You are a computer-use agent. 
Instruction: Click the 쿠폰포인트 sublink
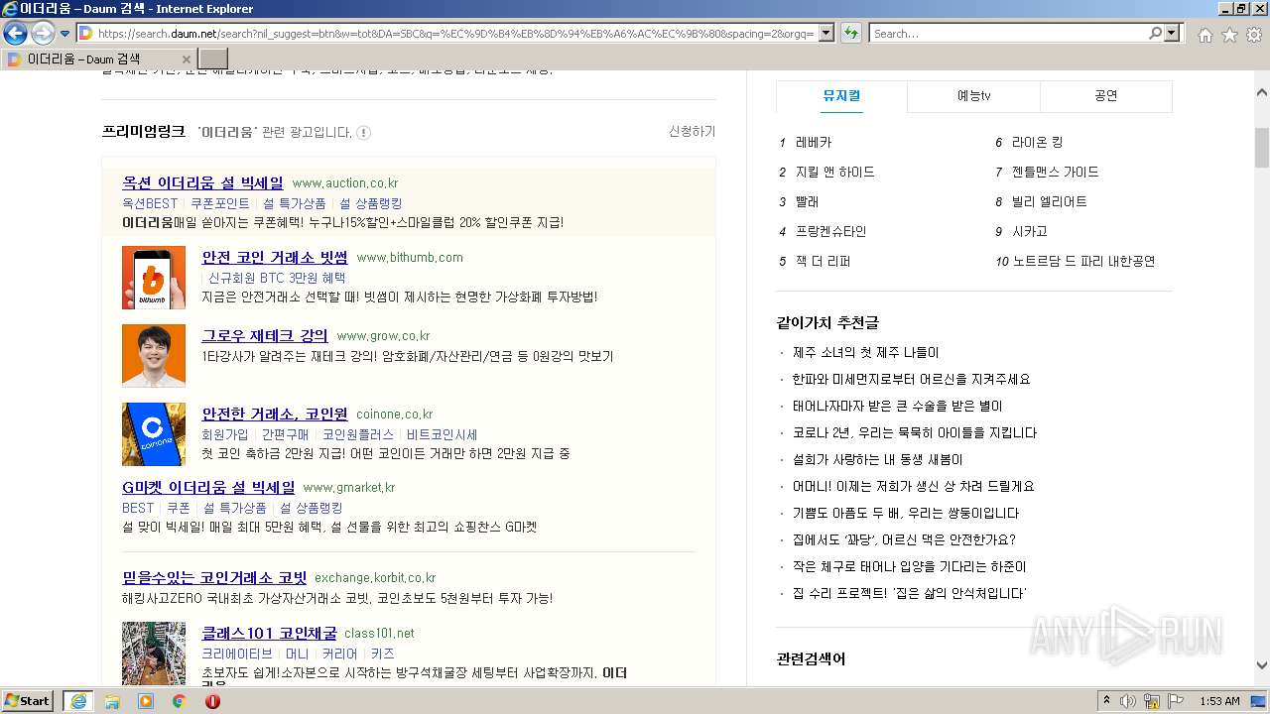(x=220, y=203)
